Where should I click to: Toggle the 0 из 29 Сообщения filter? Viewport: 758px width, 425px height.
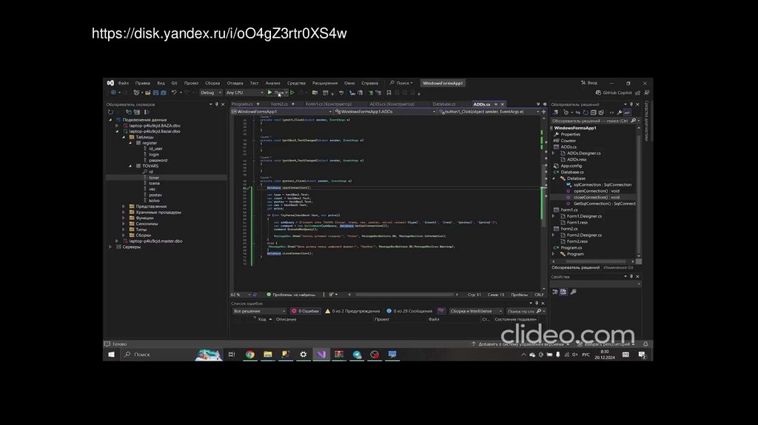tap(409, 312)
